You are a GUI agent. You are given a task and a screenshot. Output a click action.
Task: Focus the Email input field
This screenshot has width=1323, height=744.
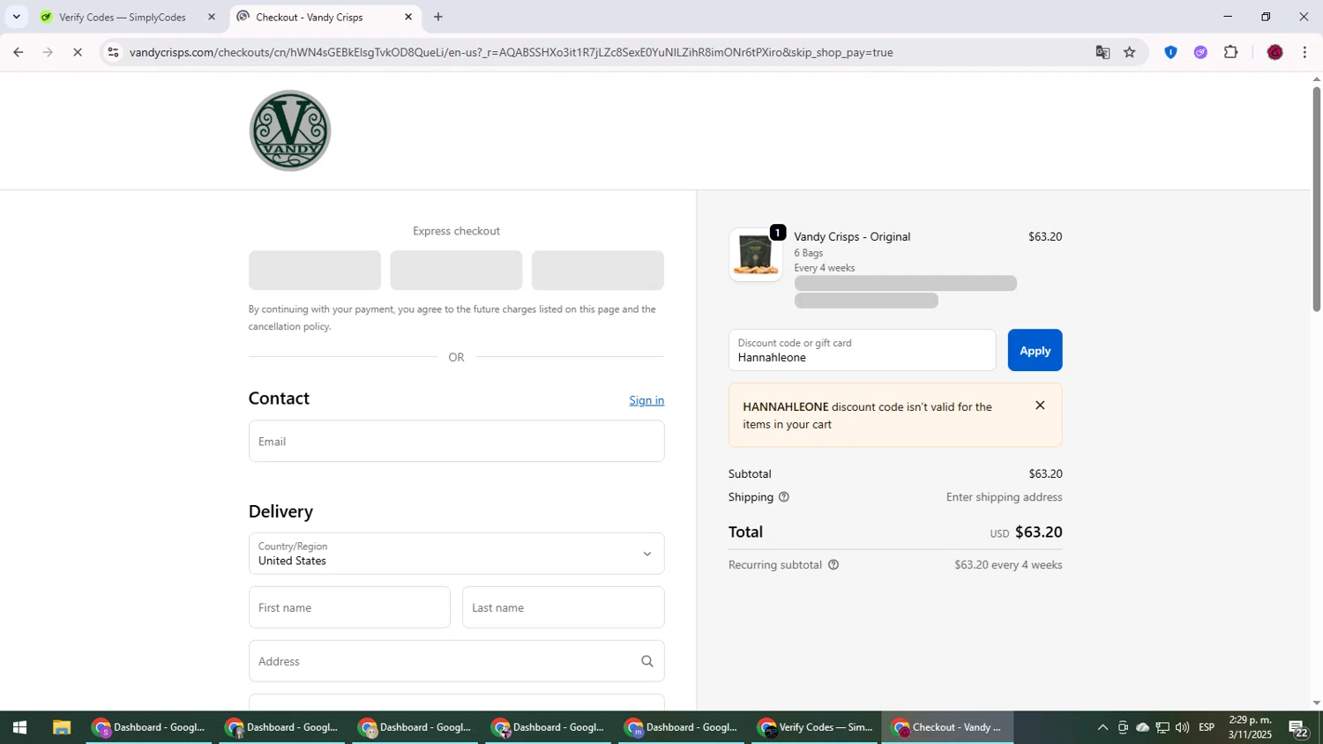(x=456, y=441)
